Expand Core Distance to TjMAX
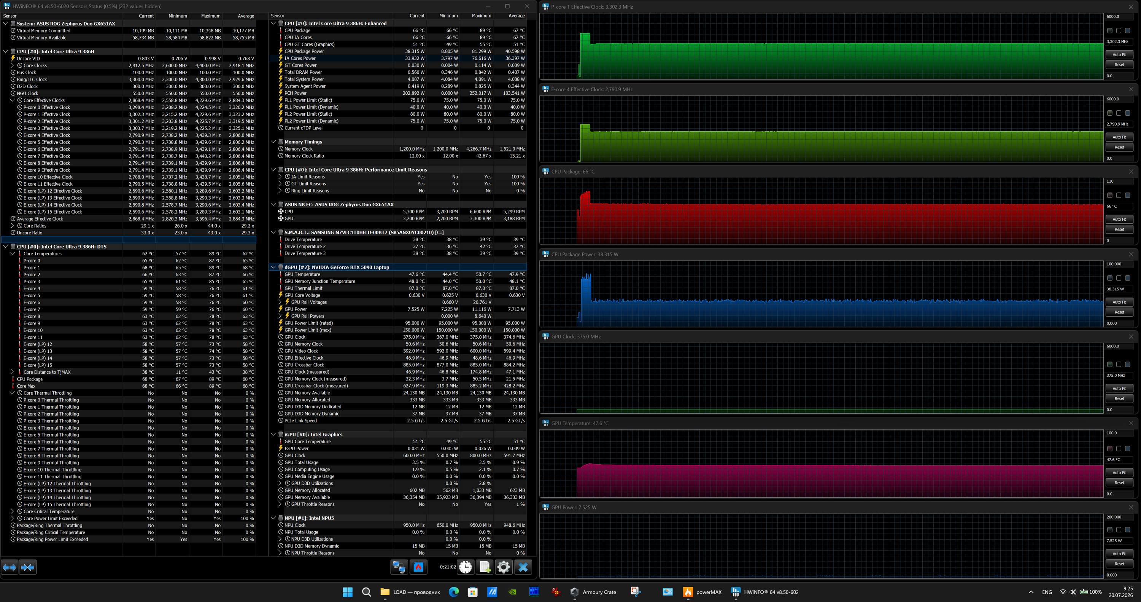The width and height of the screenshot is (1141, 602). point(13,372)
